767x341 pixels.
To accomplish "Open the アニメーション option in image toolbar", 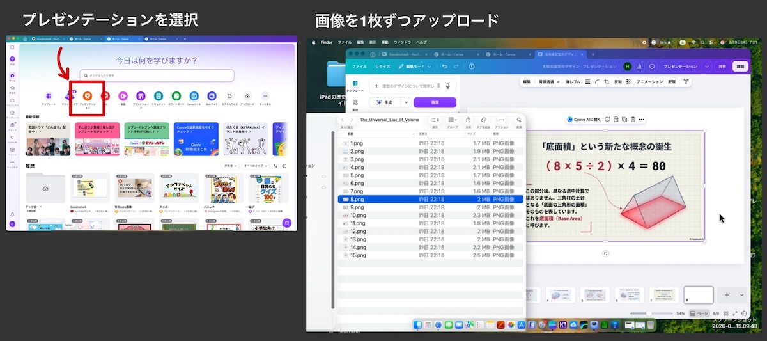I will tap(649, 82).
